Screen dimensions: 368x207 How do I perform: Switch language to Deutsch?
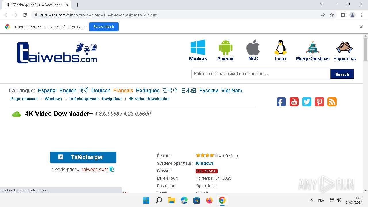(x=101, y=91)
